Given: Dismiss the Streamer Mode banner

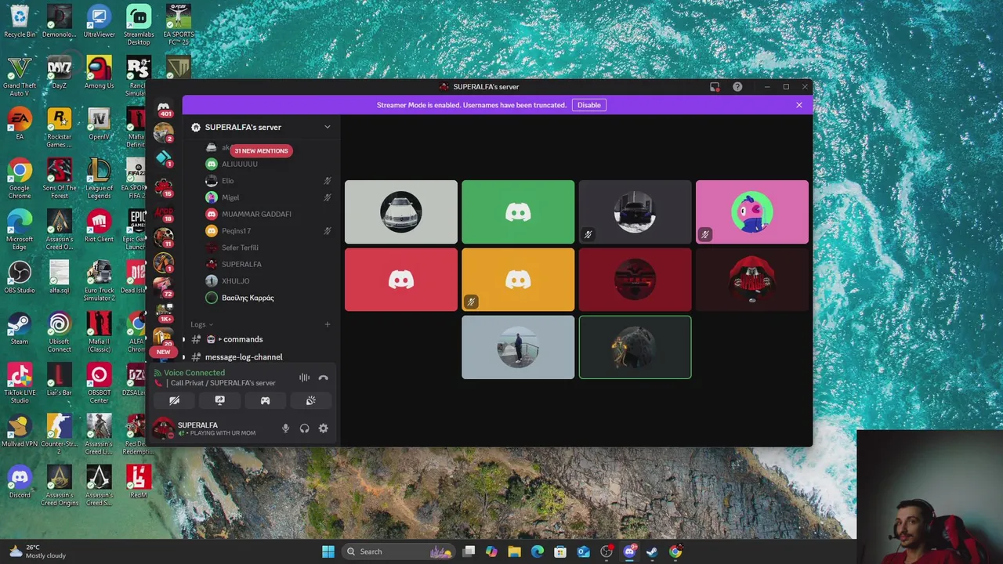Looking at the screenshot, I should (798, 105).
